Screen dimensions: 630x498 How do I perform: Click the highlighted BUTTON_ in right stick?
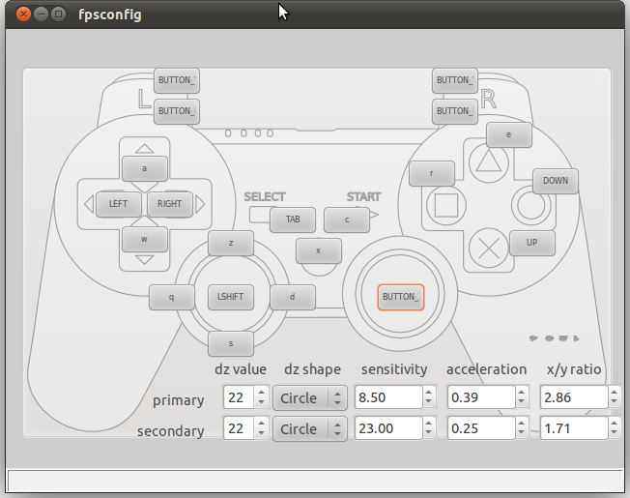[x=401, y=297]
